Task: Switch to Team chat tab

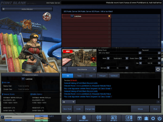Action: (79, 76)
